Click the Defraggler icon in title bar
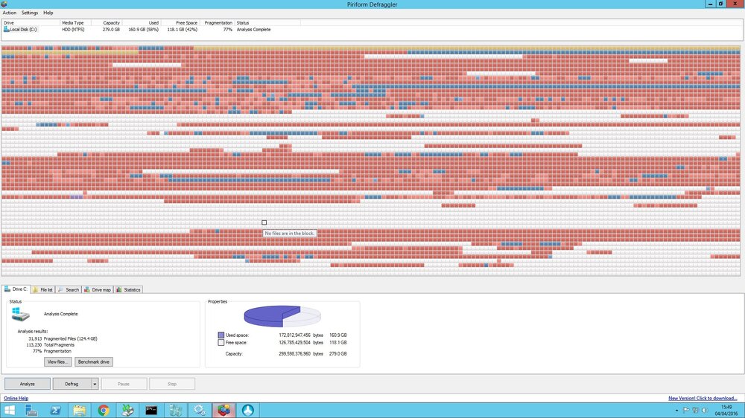 click(4, 4)
